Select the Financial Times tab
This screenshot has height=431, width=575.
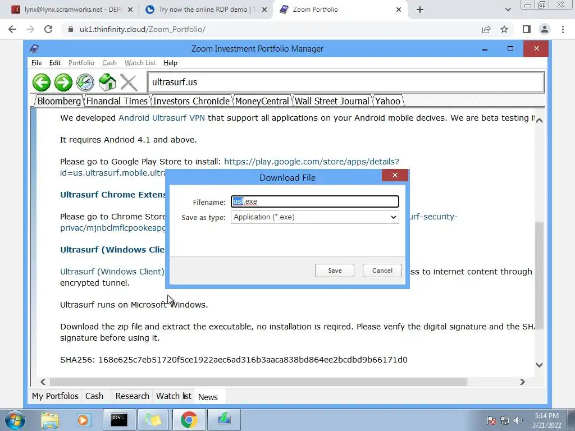(117, 101)
